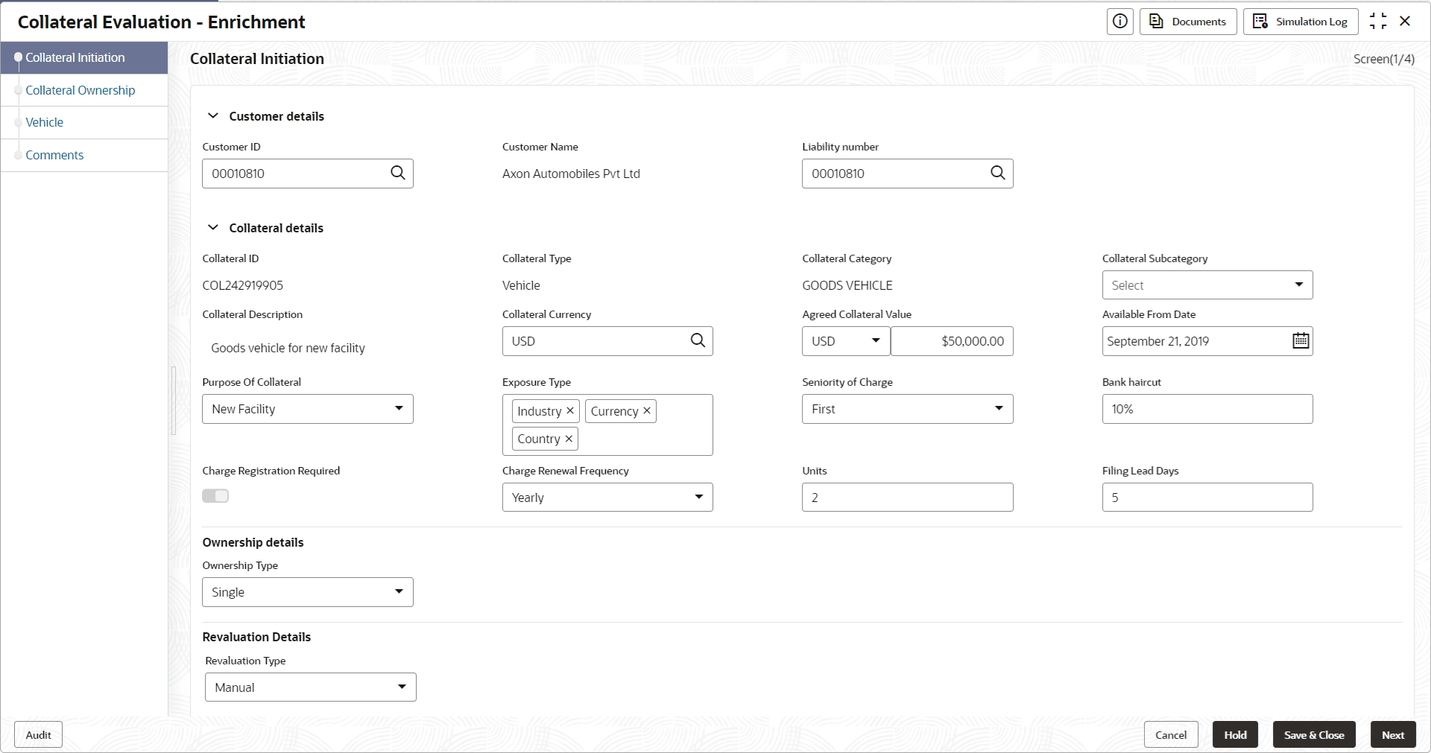Open the Simulation Log

tap(1301, 22)
